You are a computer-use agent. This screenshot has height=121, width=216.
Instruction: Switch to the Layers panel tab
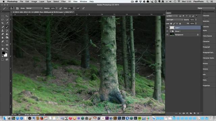[168, 13]
